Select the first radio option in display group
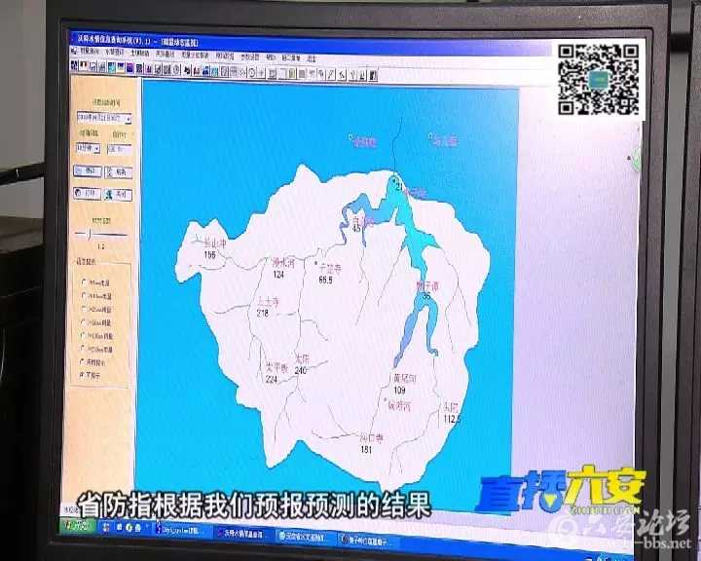 pos(83,282)
